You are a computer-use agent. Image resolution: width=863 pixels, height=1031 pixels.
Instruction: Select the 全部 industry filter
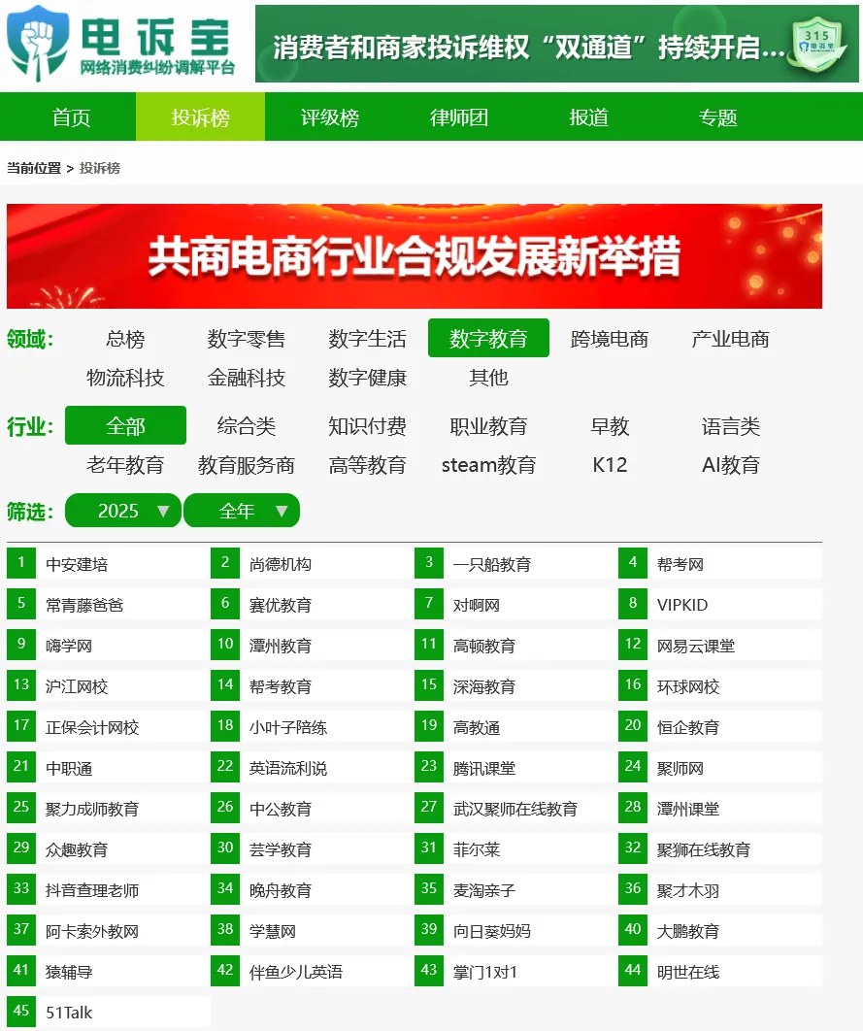(125, 425)
